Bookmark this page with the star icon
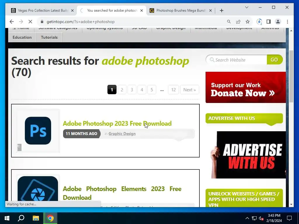299x224 pixels. click(248, 22)
